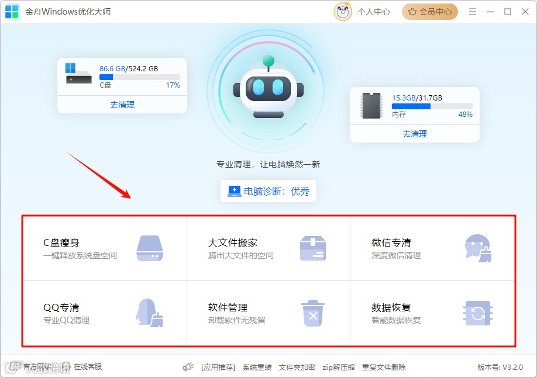
Task: Click the 卸载软件无残留 subtitle
Action: (x=237, y=321)
